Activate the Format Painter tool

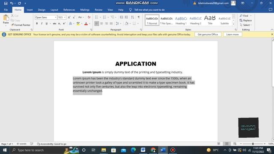coord(21,25)
